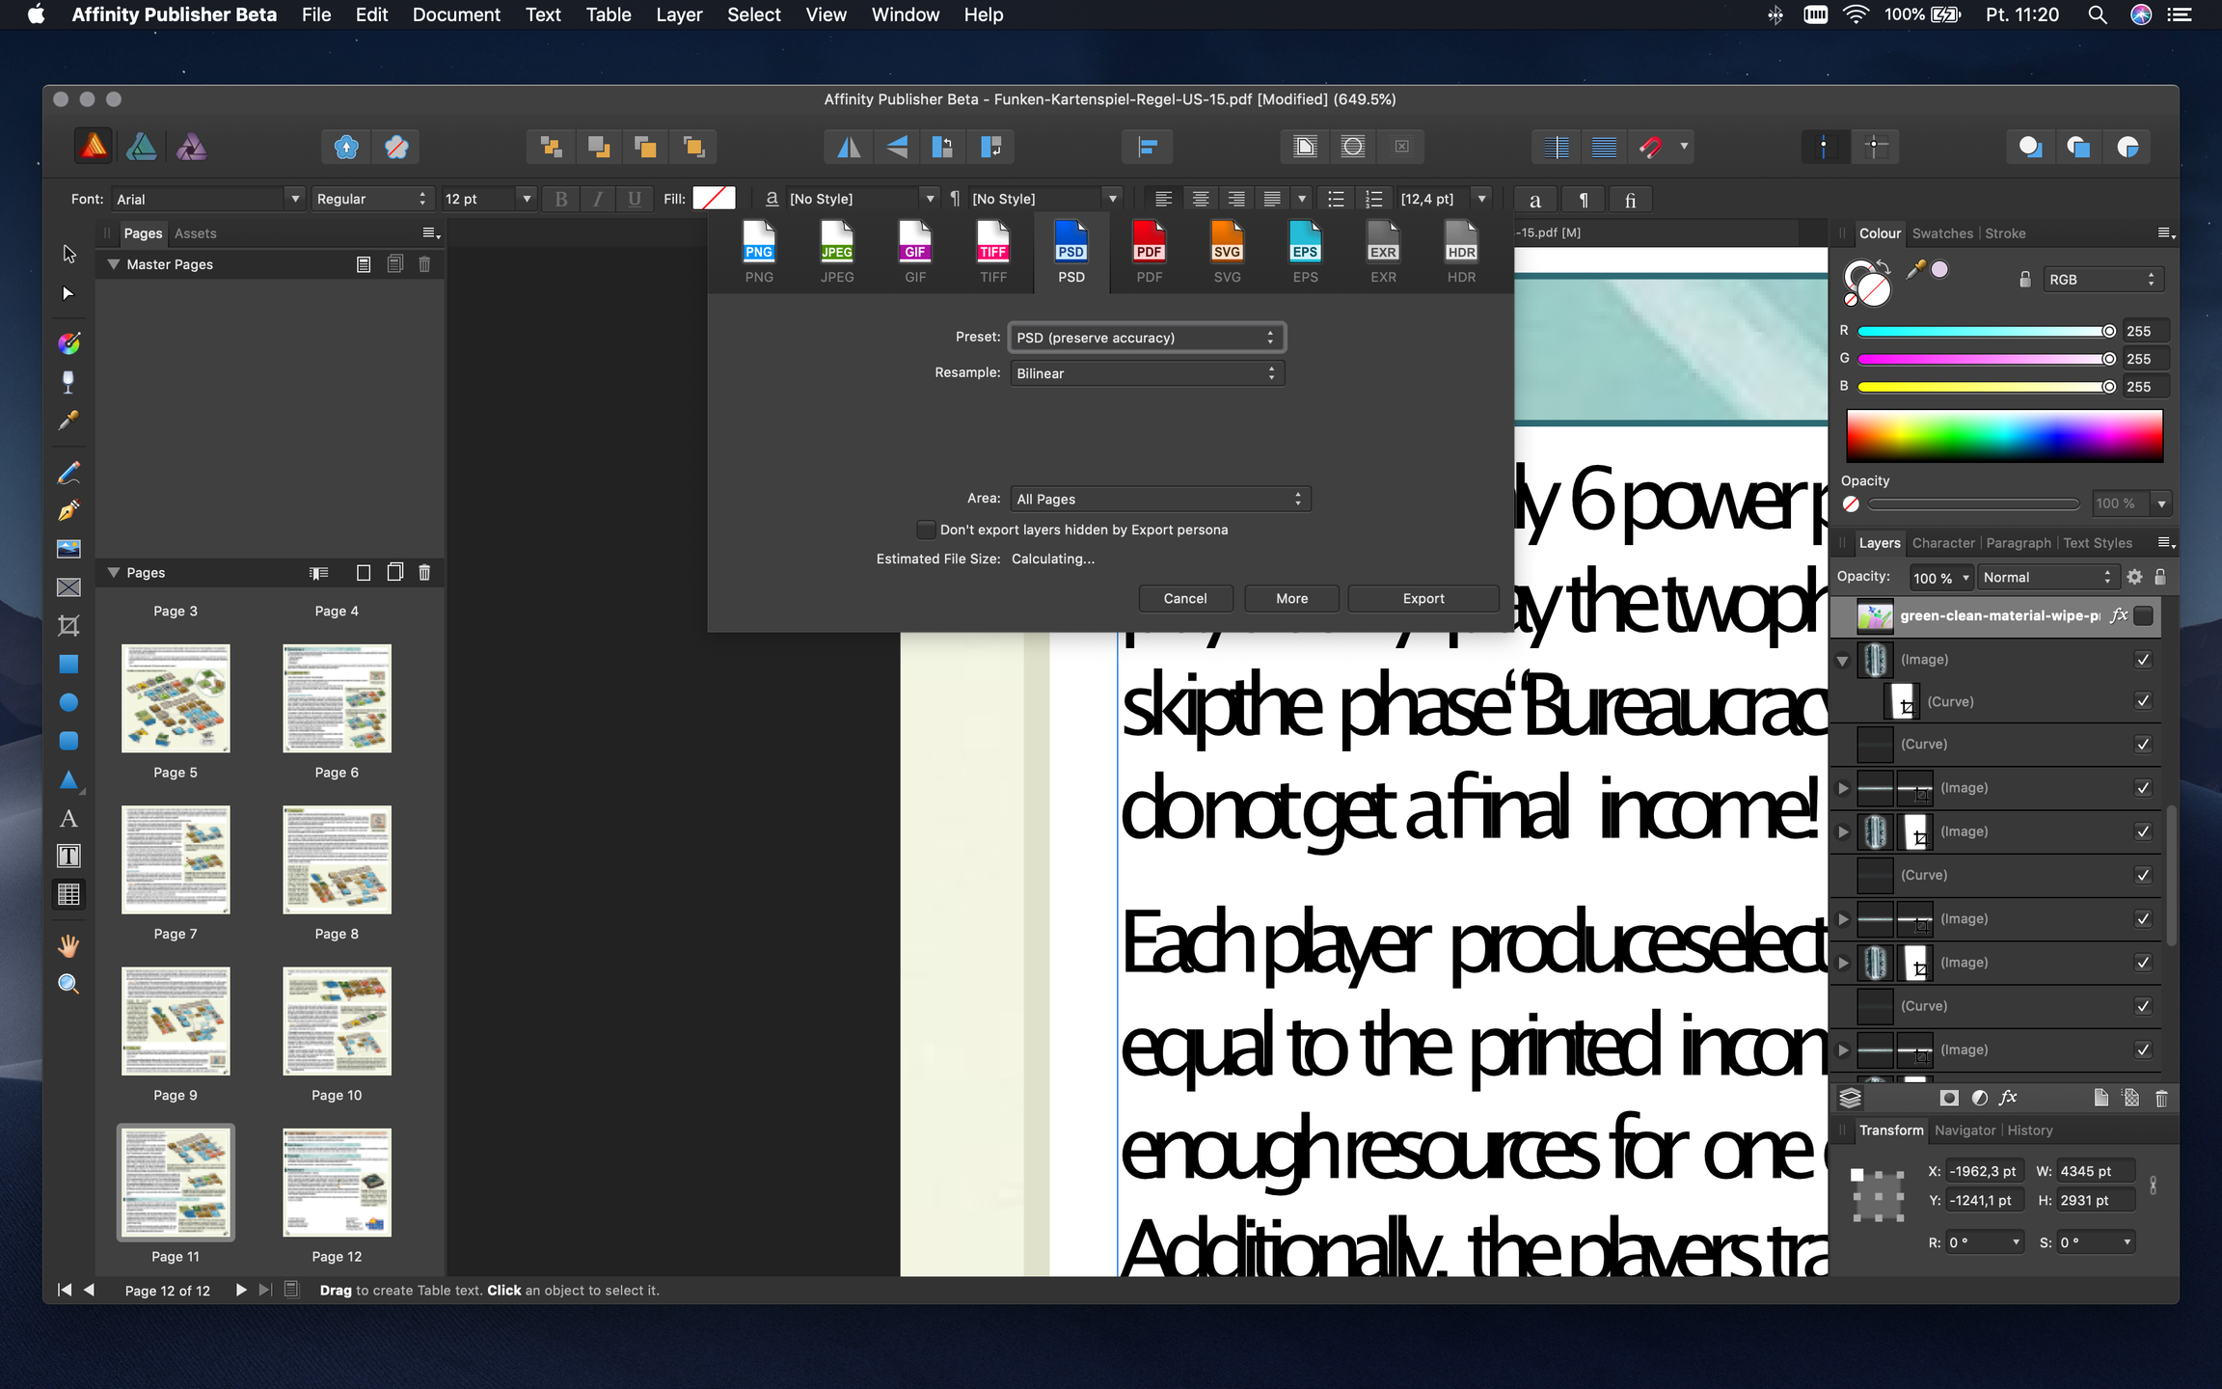
Task: Click the colour spectrum bar
Action: [x=2004, y=436]
